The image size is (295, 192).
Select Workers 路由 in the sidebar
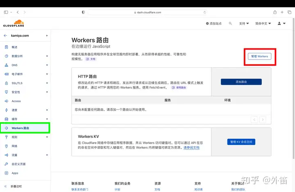pyautogui.click(x=25, y=128)
